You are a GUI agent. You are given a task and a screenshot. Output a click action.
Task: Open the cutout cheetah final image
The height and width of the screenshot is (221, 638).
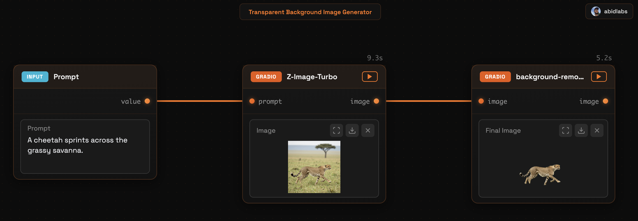(x=540, y=175)
